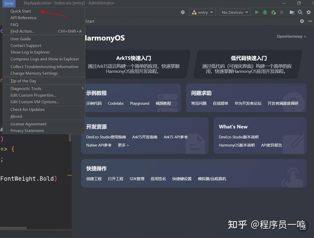Open the Codelabs link
This screenshot has width=314, height=238.
(116, 103)
